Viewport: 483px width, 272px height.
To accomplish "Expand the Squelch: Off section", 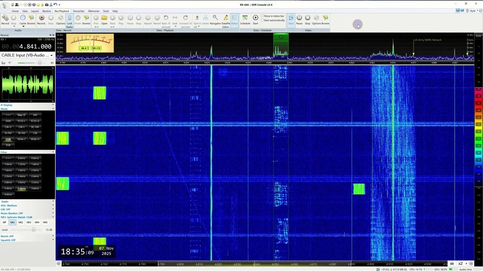I will click(27, 240).
